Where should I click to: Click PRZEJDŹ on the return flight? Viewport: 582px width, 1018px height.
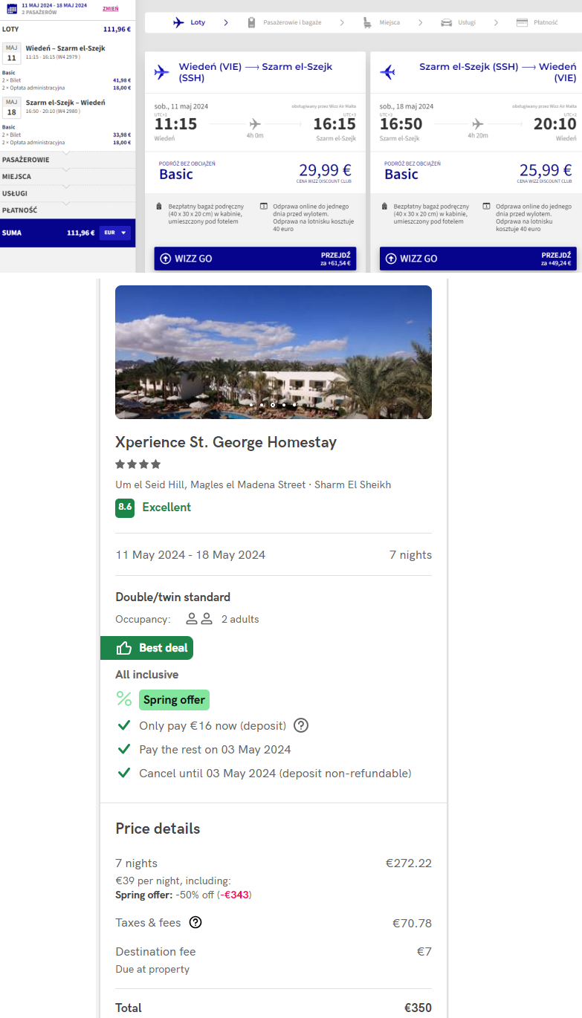pos(557,259)
